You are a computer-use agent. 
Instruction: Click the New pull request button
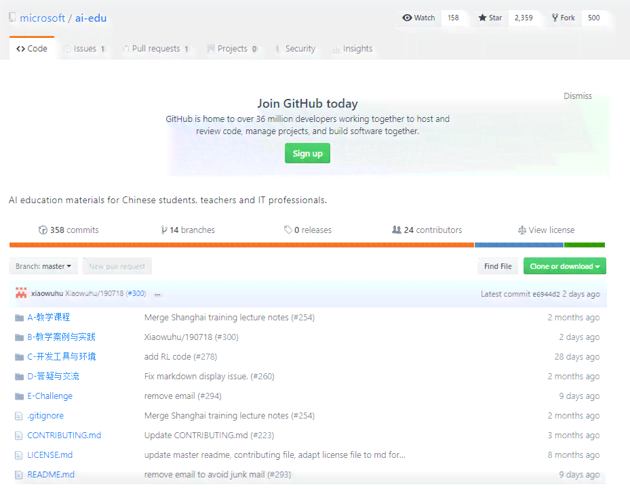coord(117,266)
